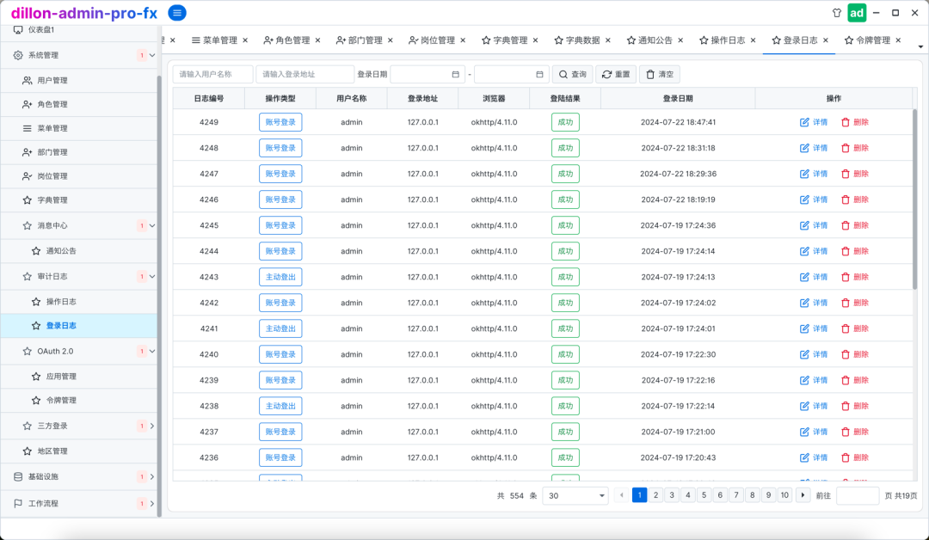
Task: Click the table's vertical scrollbar
Action: [x=914, y=198]
